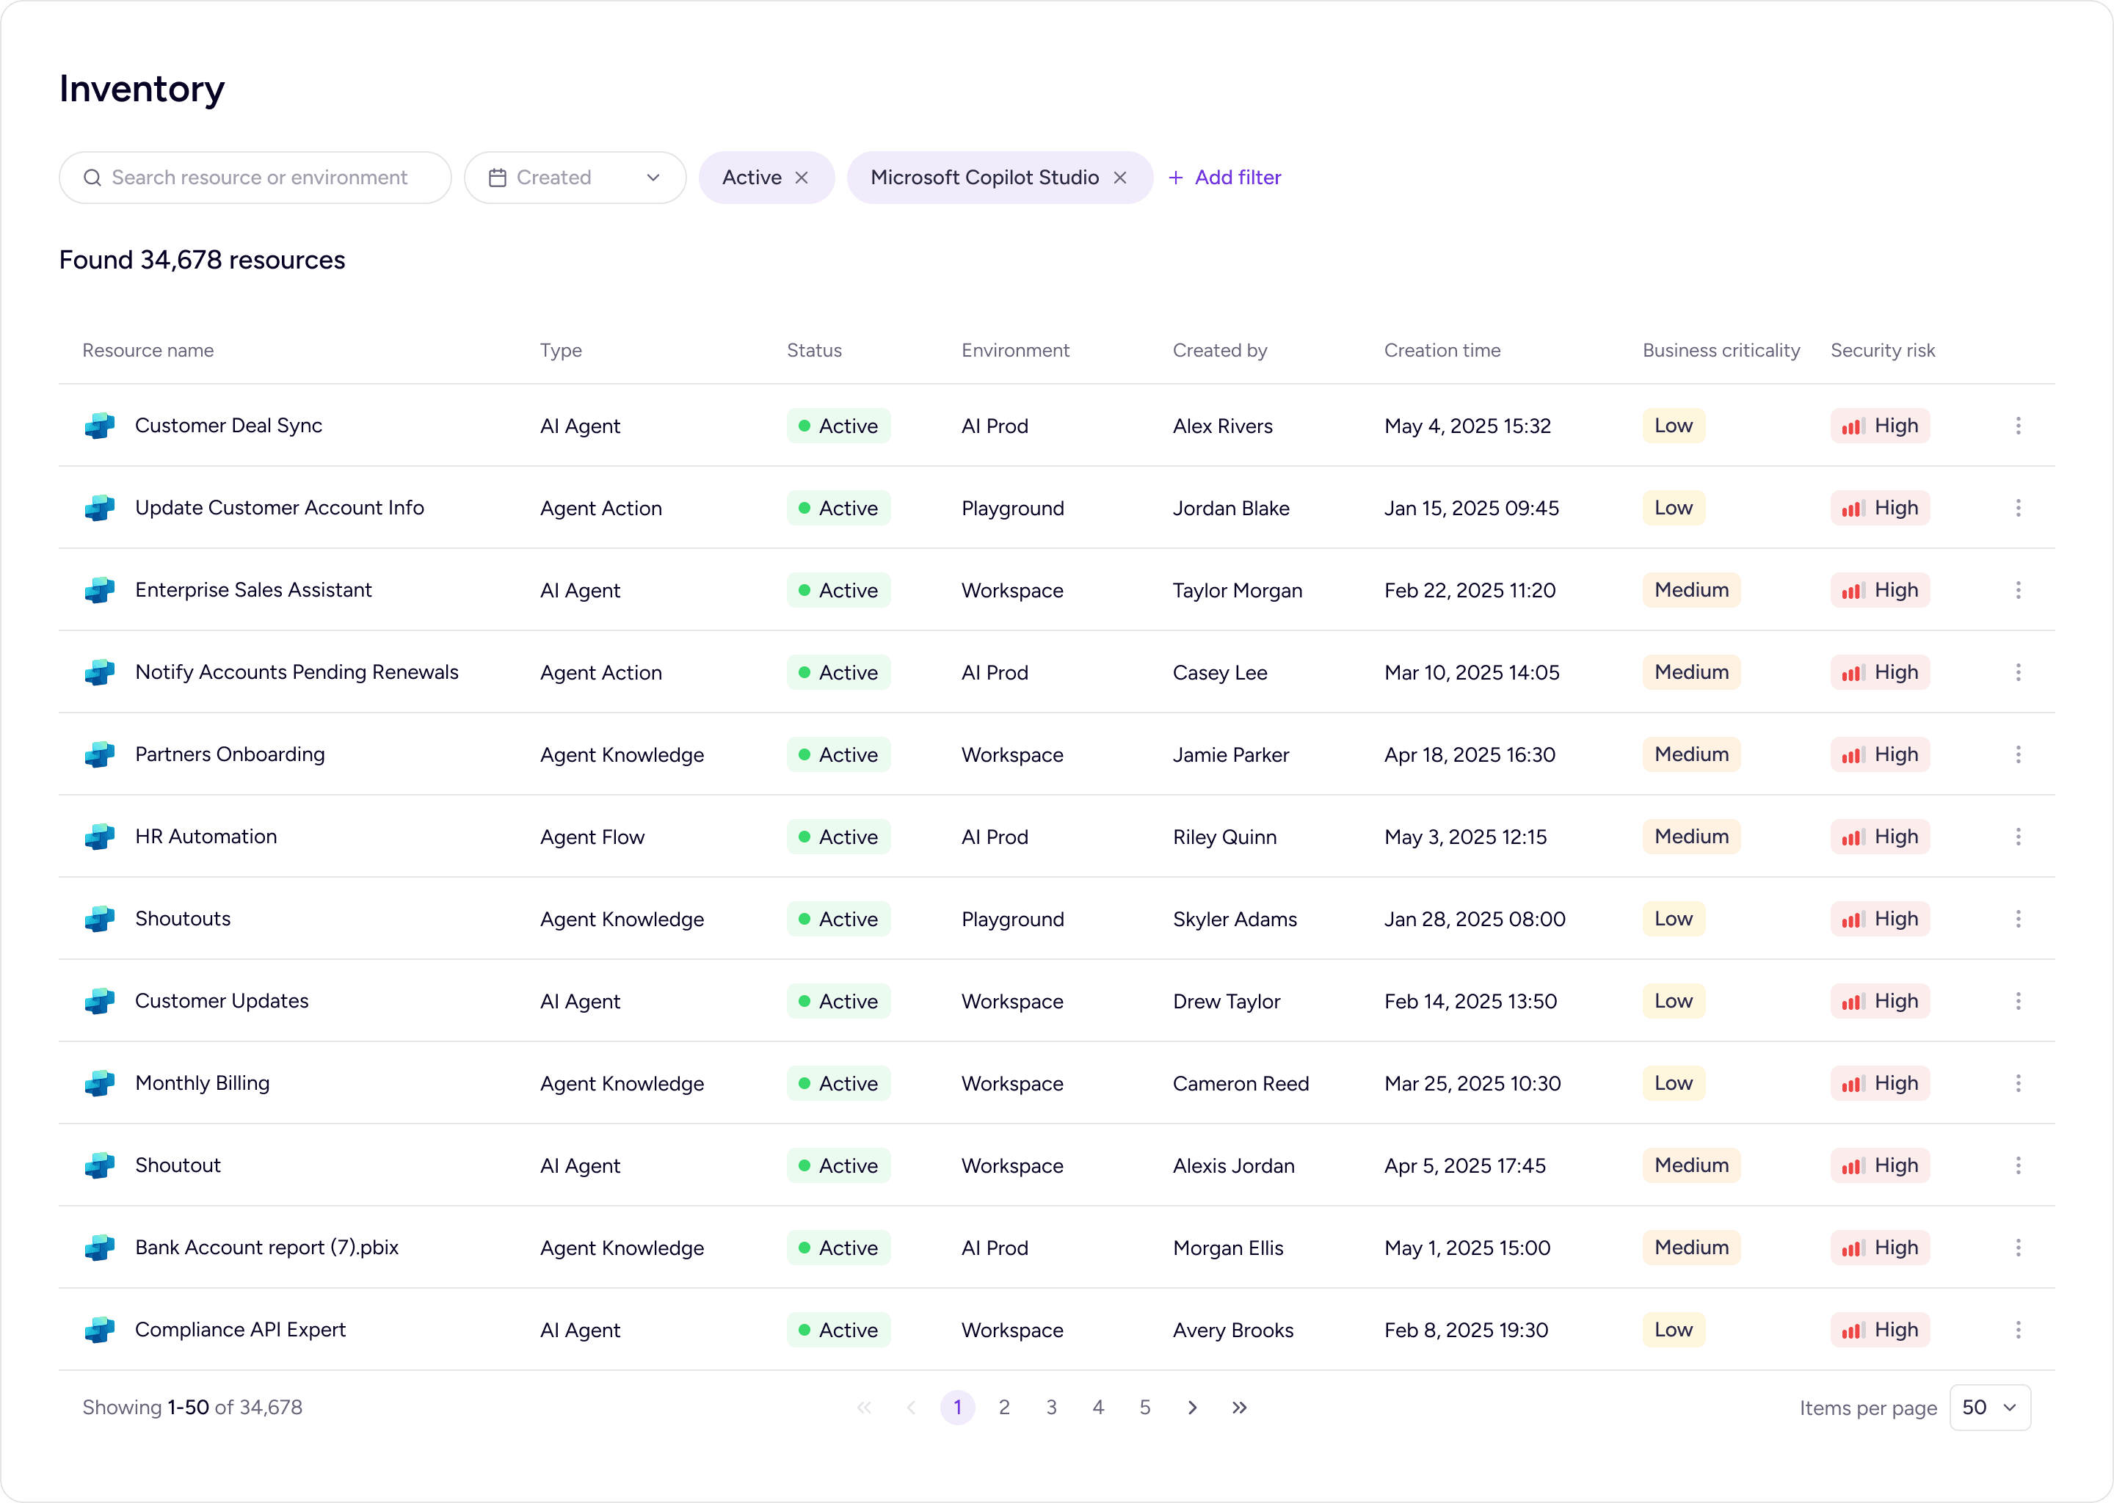Screen dimensions: 2114x1503
Task: Open the row options menu for HR Automation
Action: (x=2018, y=837)
